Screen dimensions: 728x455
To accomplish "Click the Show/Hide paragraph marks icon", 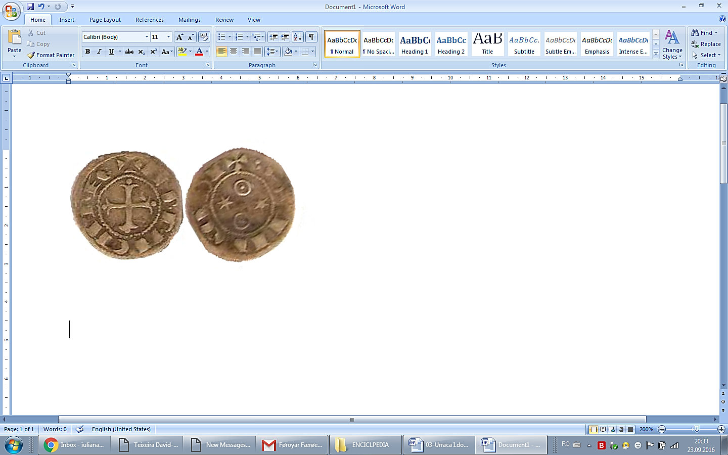I will pyautogui.click(x=311, y=37).
